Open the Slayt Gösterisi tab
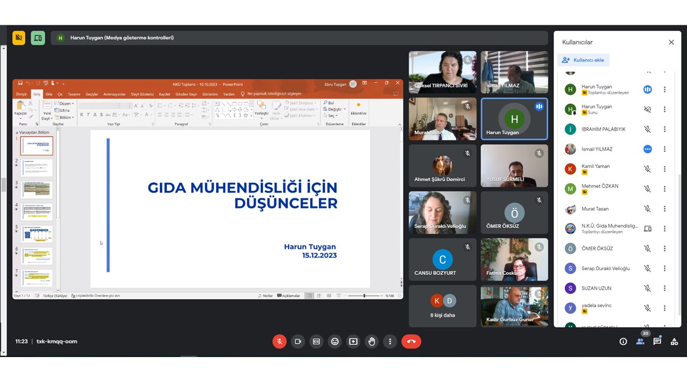This screenshot has height=386, width=687. pyautogui.click(x=142, y=94)
